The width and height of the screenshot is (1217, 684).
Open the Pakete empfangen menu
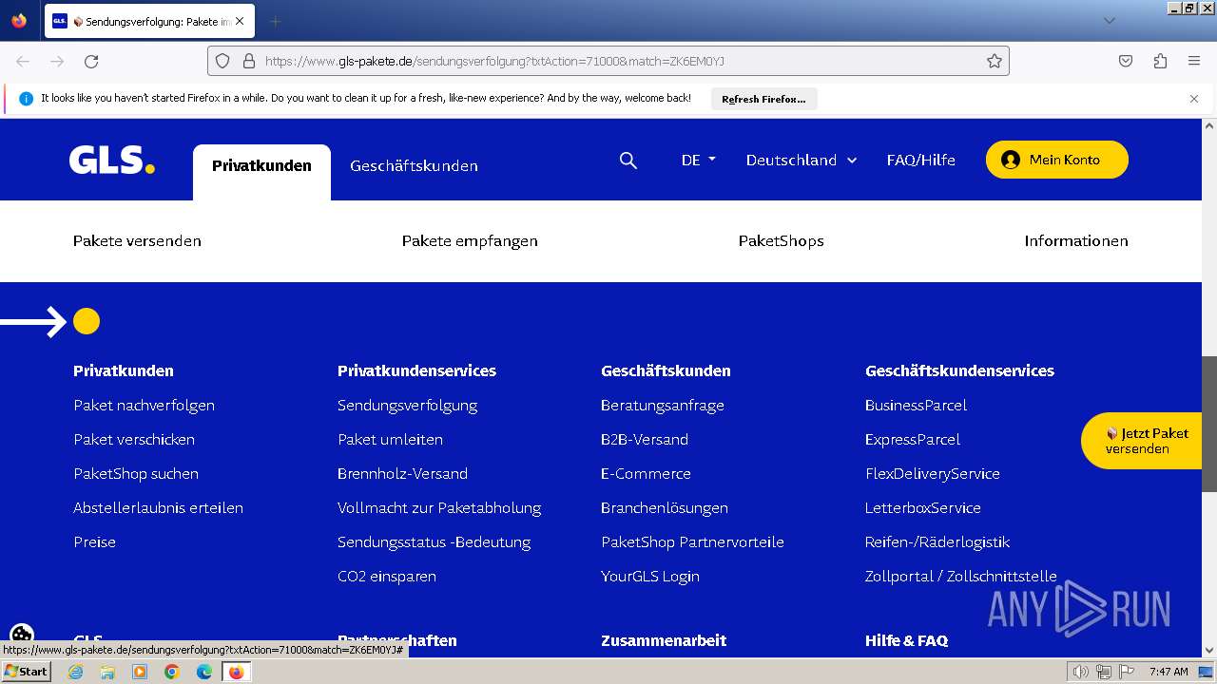470,241
